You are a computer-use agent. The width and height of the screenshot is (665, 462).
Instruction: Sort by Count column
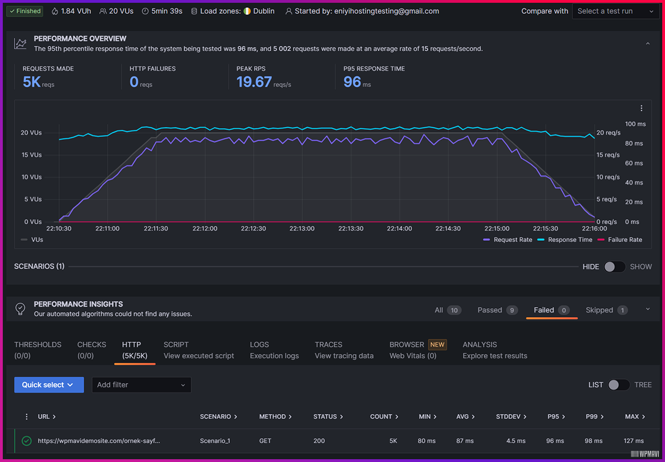tap(384, 417)
